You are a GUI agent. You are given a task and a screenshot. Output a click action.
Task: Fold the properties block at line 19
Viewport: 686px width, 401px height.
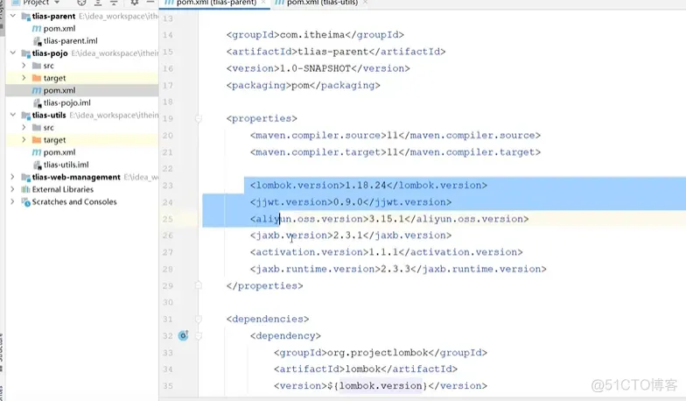pyautogui.click(x=198, y=118)
